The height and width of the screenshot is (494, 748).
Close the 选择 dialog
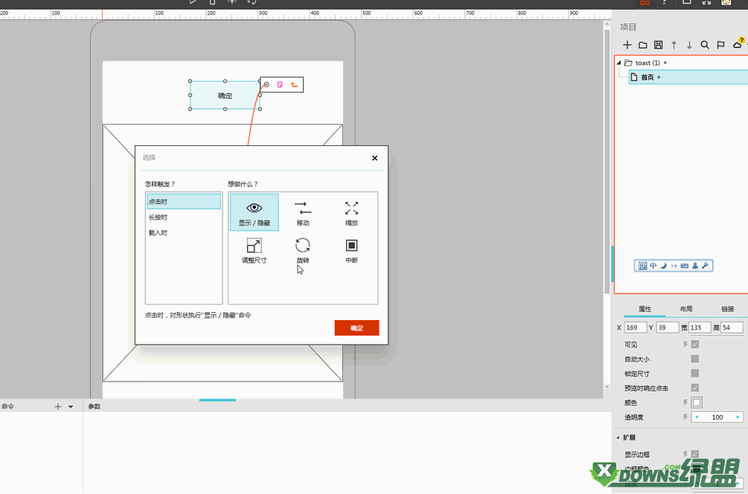375,158
